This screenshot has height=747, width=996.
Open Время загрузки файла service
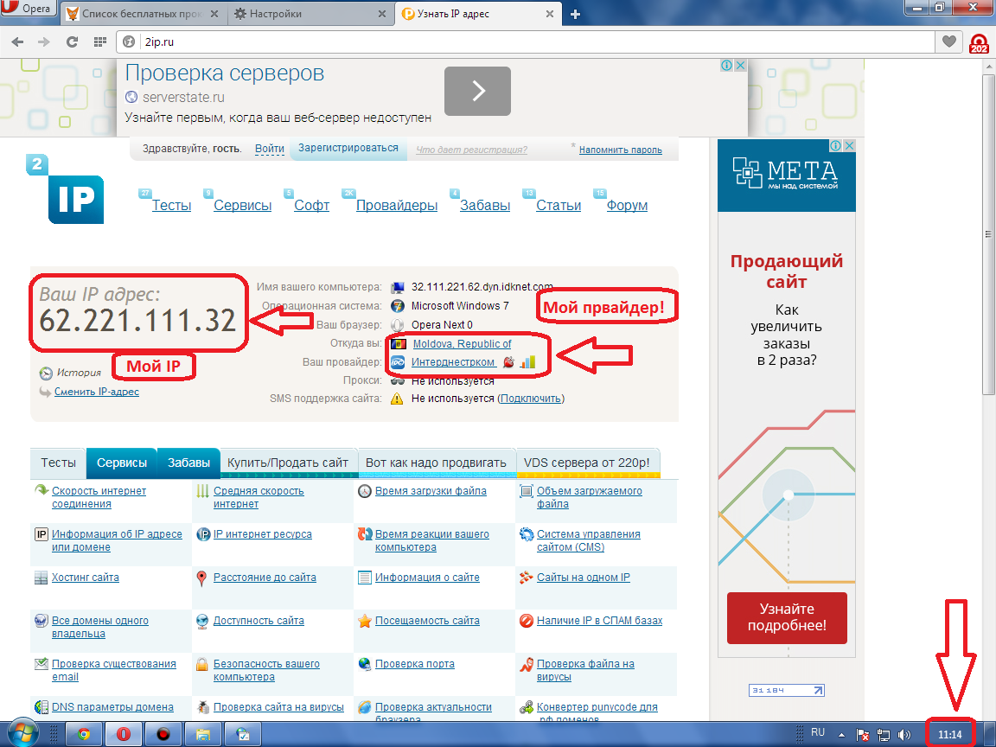click(431, 491)
